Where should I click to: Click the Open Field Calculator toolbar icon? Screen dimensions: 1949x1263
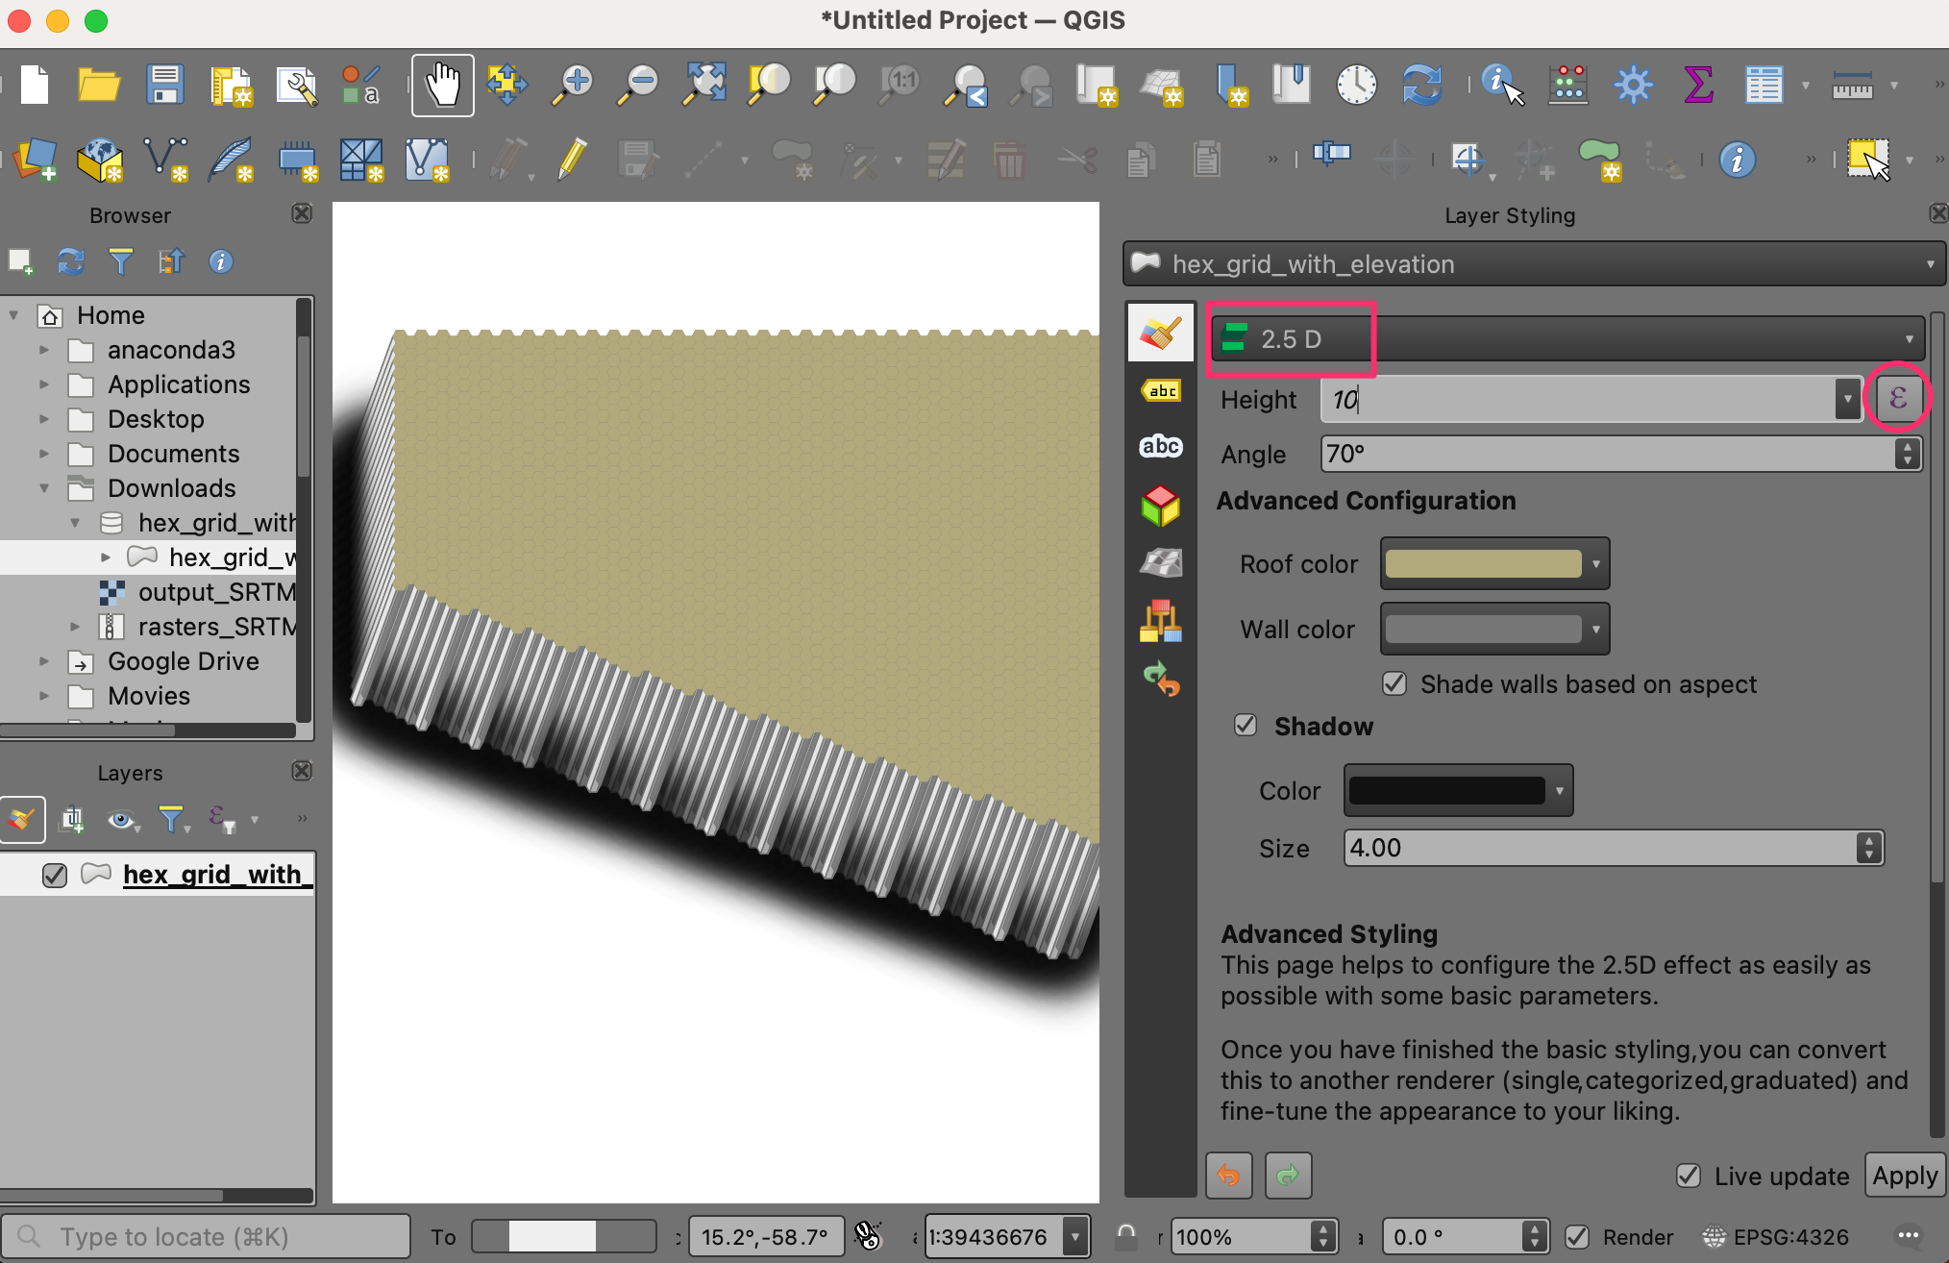tap(1567, 85)
